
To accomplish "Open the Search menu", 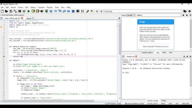I will [x=13, y=7].
